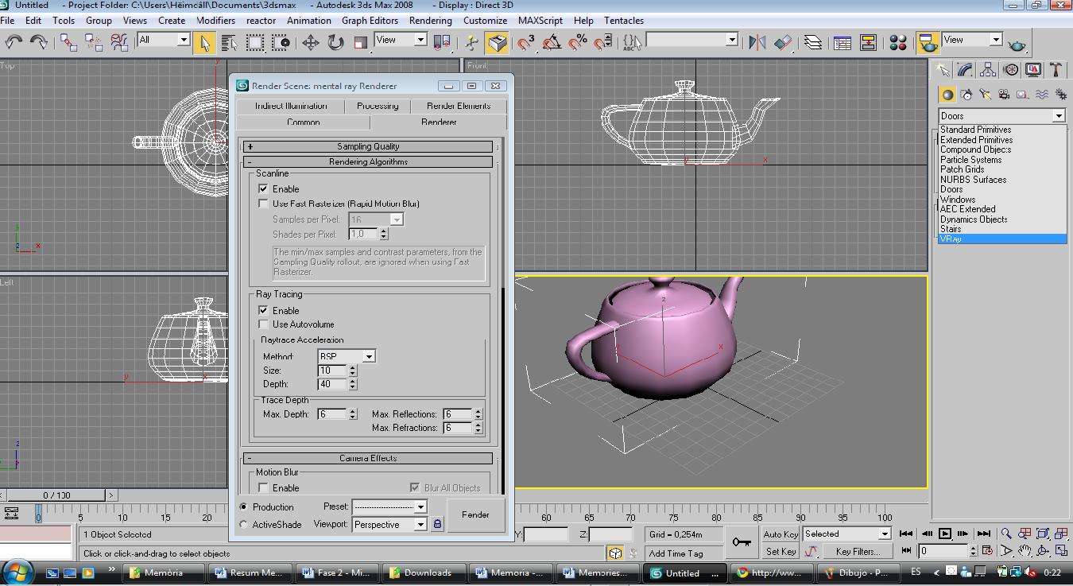Activate the Select and Link tool
The height and width of the screenshot is (586, 1073).
[68, 42]
